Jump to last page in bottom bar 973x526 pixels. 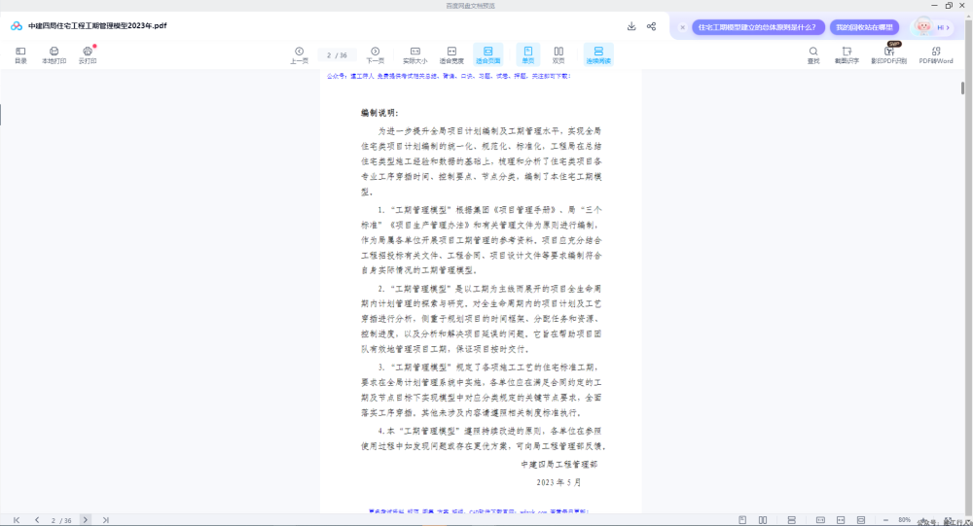(x=106, y=520)
